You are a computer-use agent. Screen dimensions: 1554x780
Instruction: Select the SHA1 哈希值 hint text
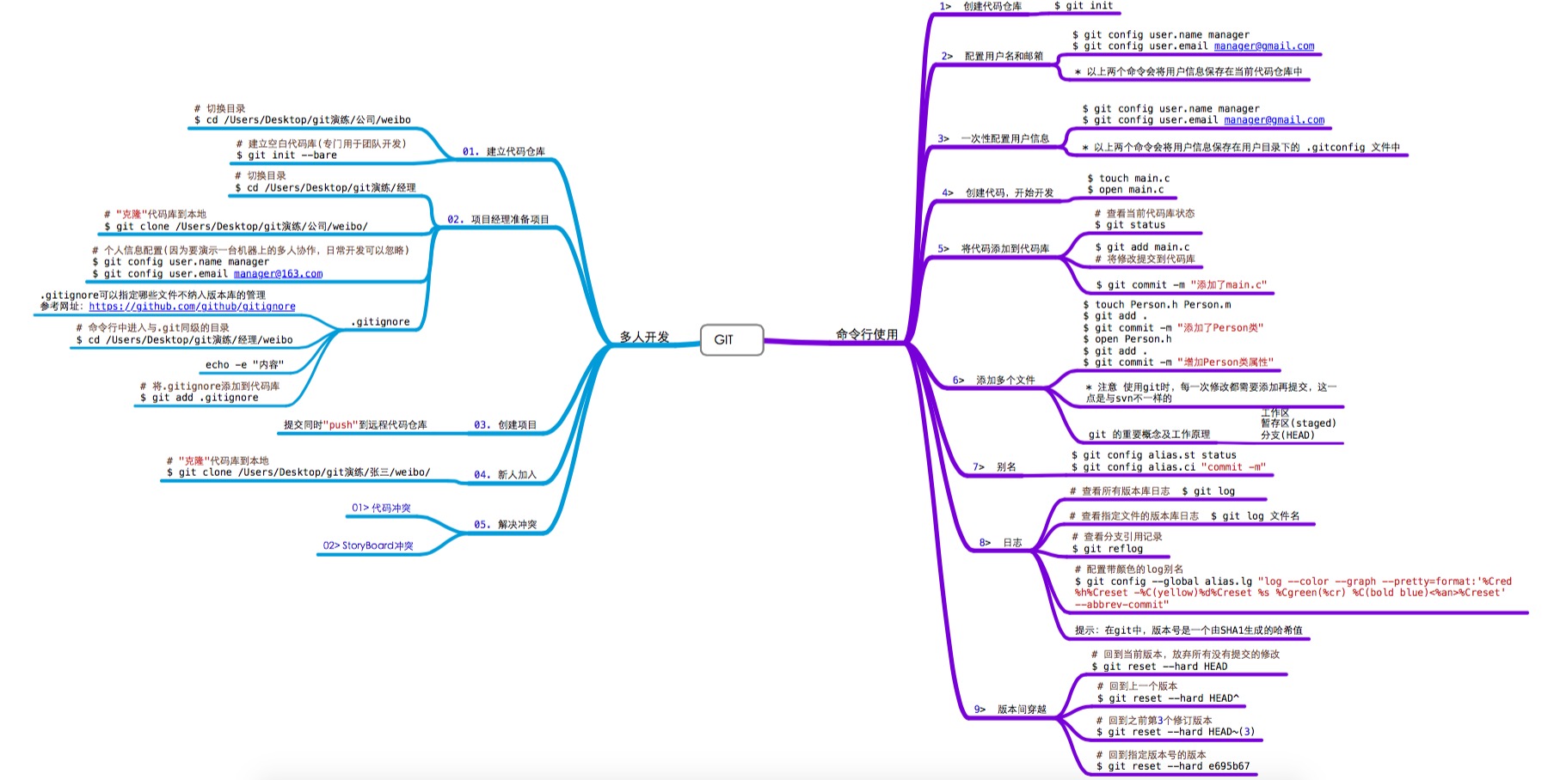pyautogui.click(x=1189, y=630)
